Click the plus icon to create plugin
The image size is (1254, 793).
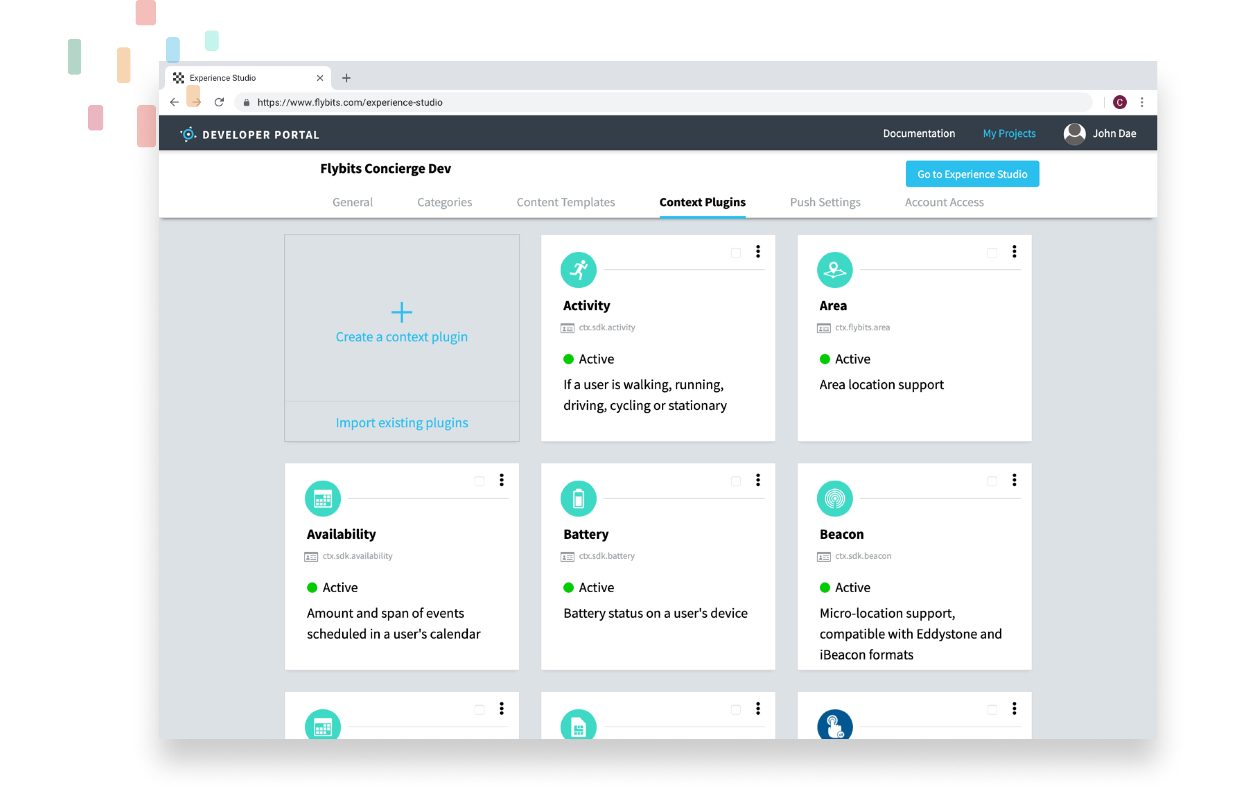[402, 312]
